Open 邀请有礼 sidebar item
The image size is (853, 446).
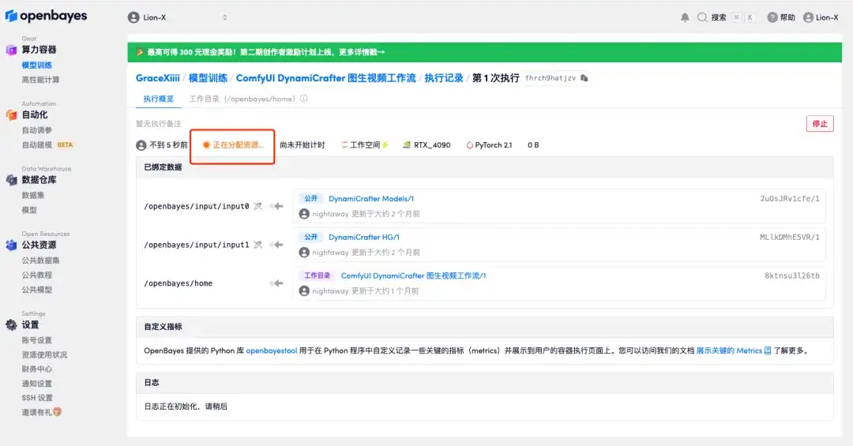coord(42,412)
